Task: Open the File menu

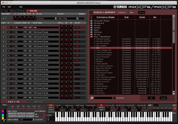Action: (x=4, y=7)
